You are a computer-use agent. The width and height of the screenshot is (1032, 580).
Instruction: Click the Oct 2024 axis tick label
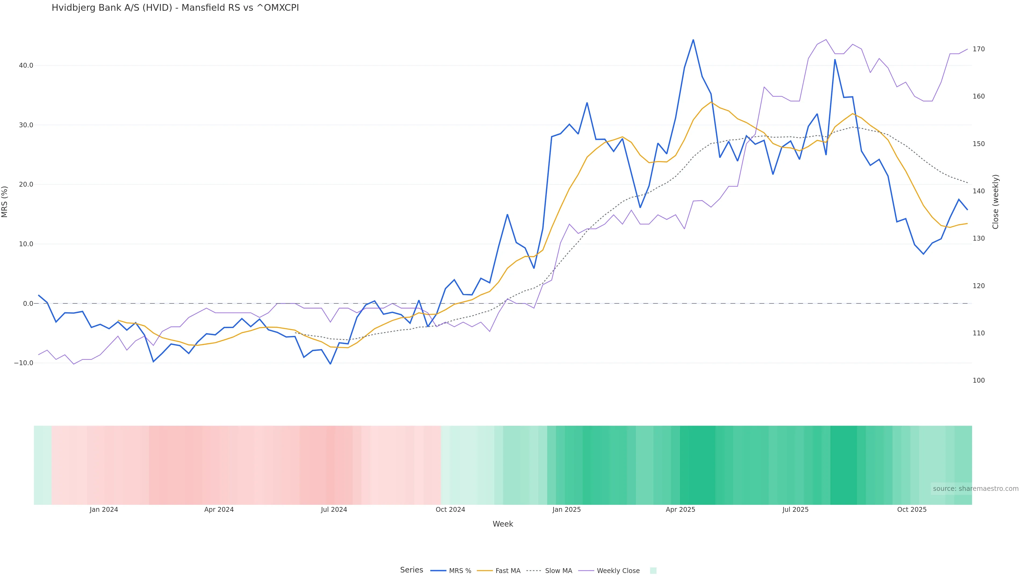click(x=450, y=510)
